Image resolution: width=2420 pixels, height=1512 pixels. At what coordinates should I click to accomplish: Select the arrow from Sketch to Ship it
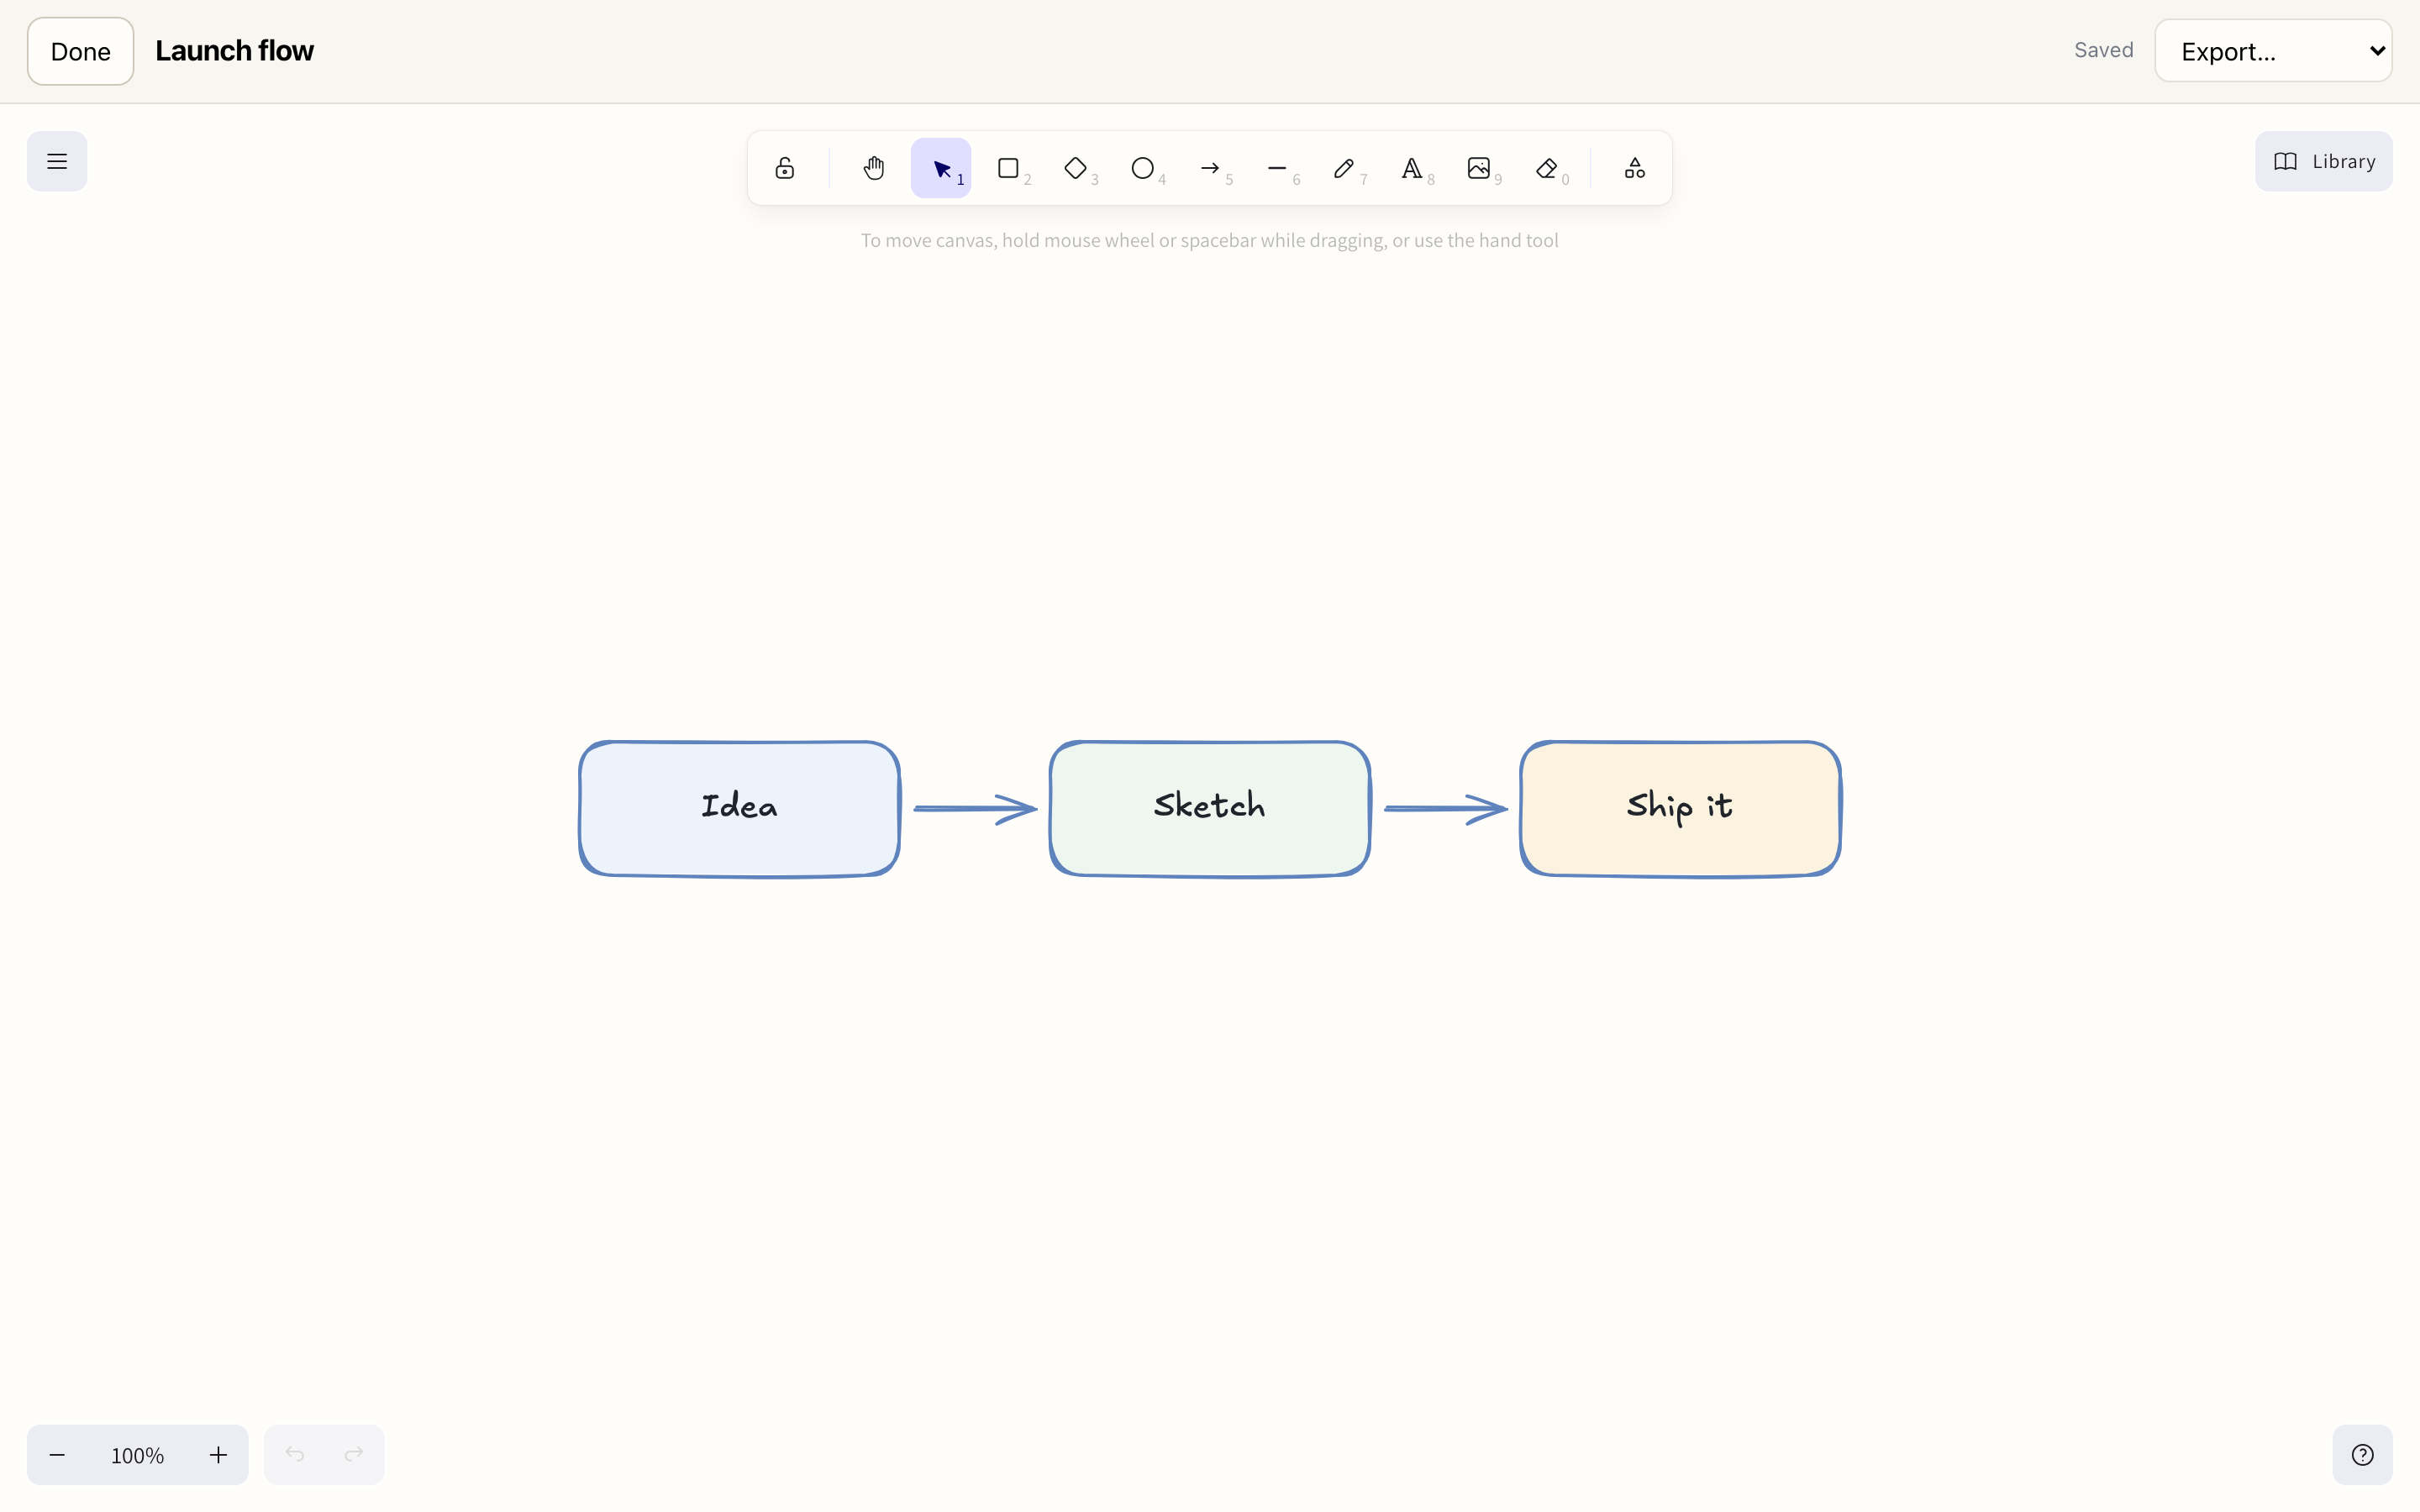pos(1445,808)
